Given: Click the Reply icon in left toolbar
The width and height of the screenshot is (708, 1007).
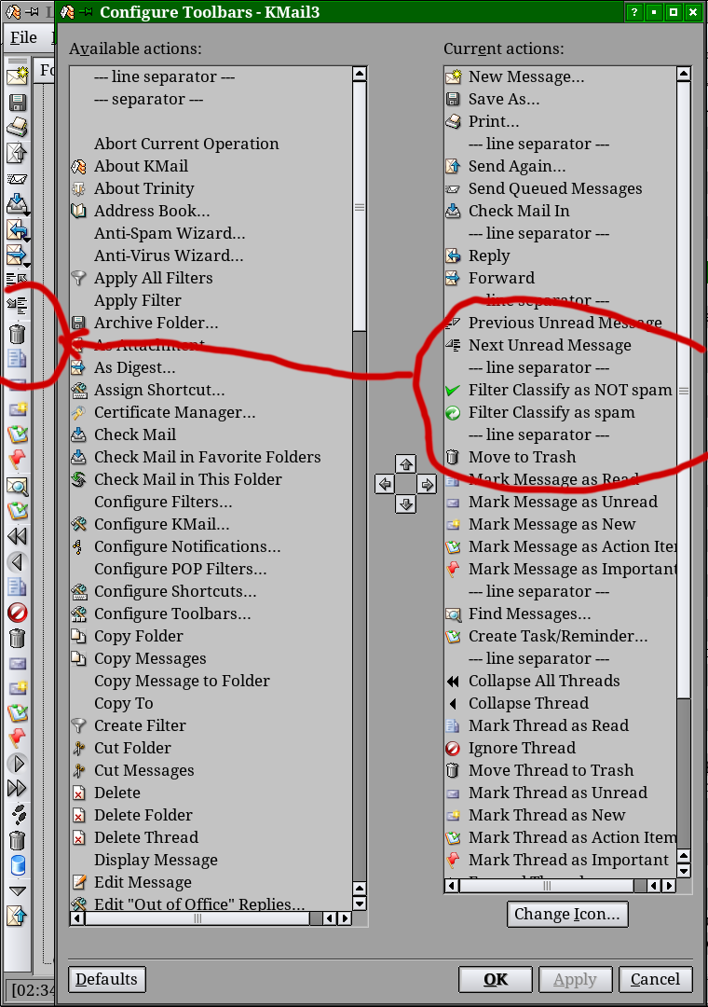Looking at the screenshot, I should [18, 229].
